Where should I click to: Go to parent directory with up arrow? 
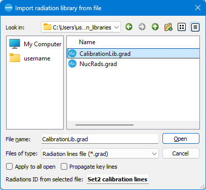click(x=155, y=27)
